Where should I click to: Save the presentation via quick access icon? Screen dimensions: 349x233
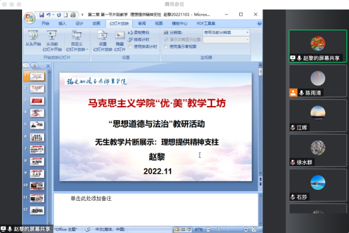(x=42, y=15)
